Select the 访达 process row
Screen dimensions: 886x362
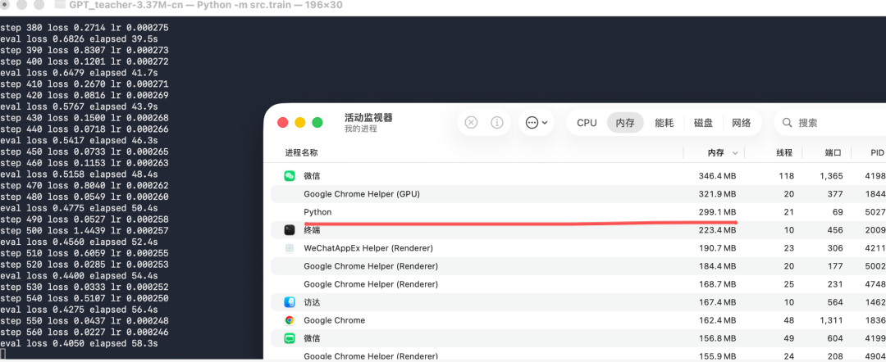[578, 302]
